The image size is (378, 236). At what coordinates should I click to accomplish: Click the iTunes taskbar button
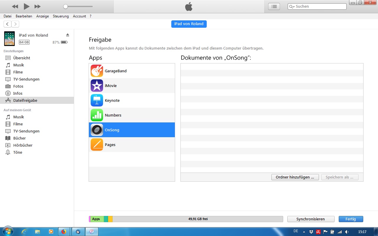click(92, 232)
